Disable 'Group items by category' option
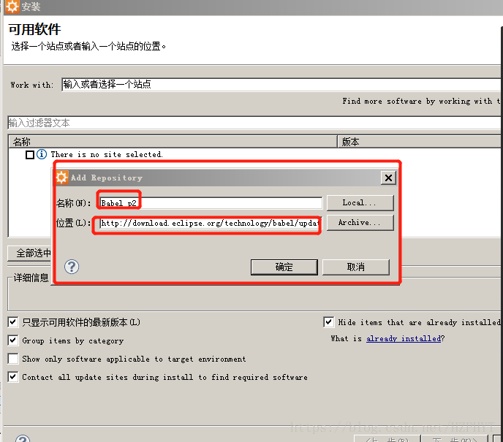Image resolution: width=503 pixels, height=442 pixels. click(13, 340)
